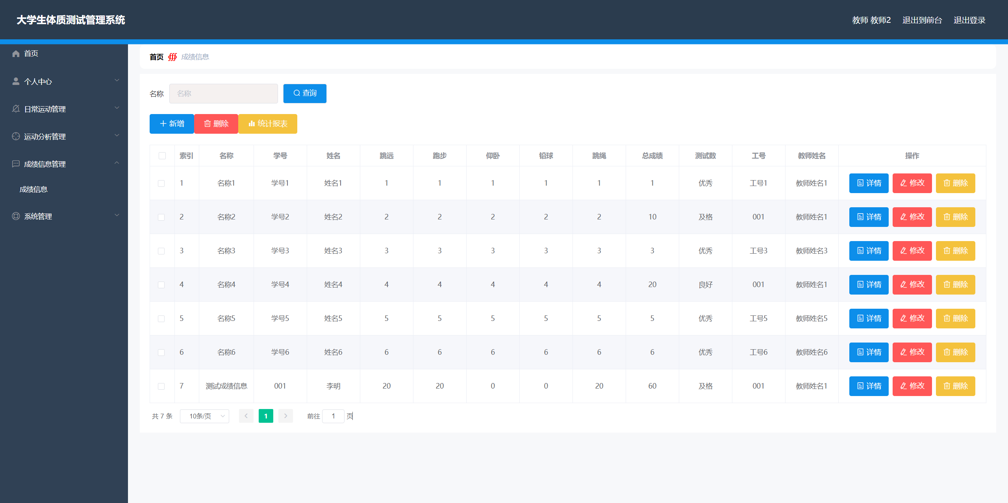Check the checkbox for row 名称4
Viewport: 1008px width, 503px height.
(x=161, y=285)
